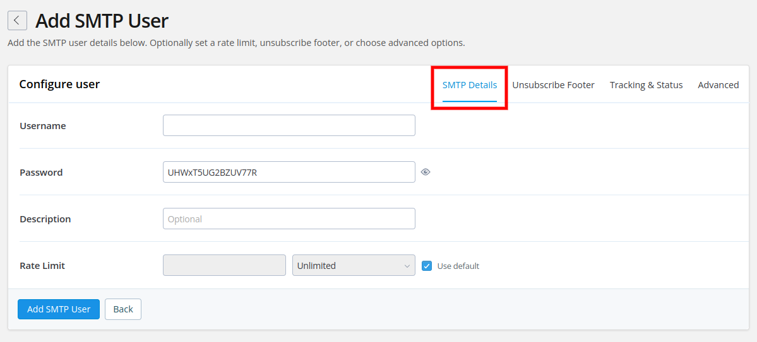This screenshot has width=757, height=342.
Task: Open the Tracking & Status tab
Action: [x=646, y=85]
